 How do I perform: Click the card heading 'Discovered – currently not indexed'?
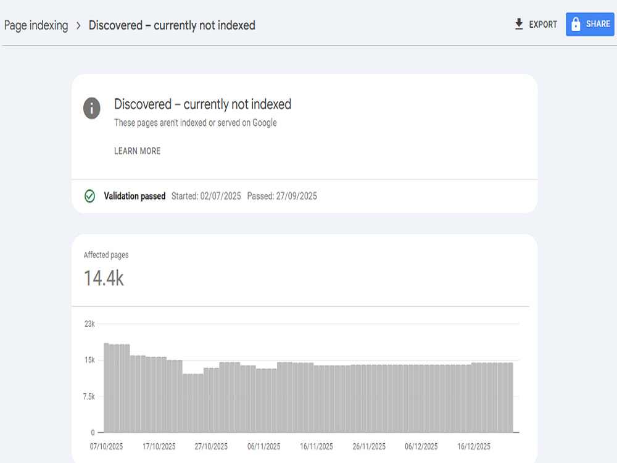coord(202,104)
